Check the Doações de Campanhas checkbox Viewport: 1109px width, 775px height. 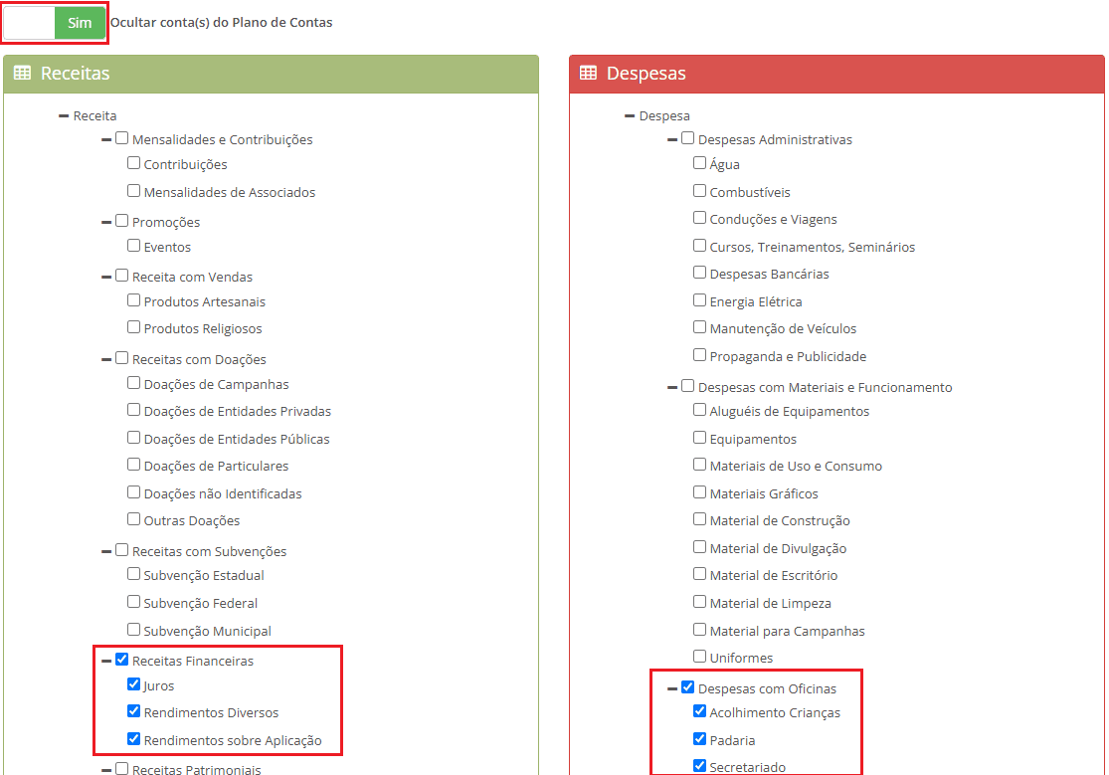click(x=133, y=383)
